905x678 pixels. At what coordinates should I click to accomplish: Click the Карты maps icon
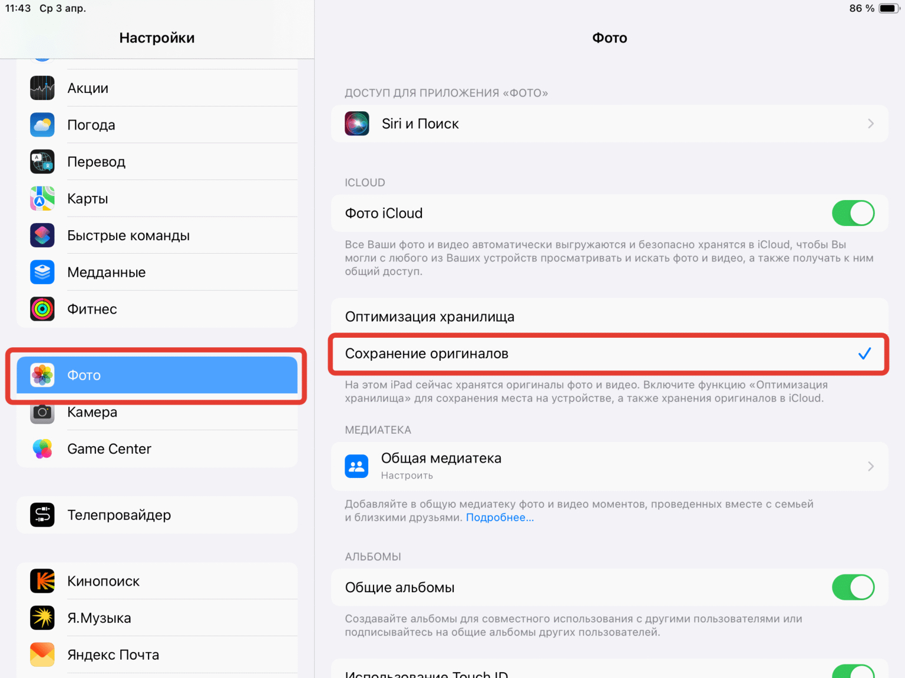pos(42,198)
